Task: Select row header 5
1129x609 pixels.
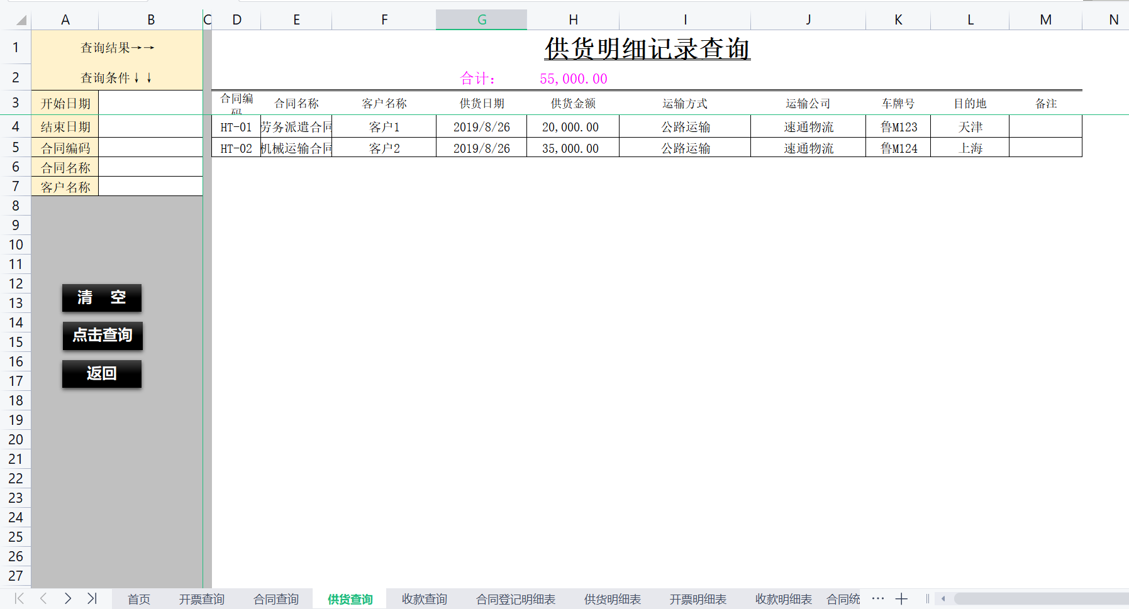Action: [x=16, y=146]
